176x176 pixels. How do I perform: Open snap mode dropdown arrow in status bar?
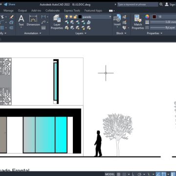pos(129,174)
